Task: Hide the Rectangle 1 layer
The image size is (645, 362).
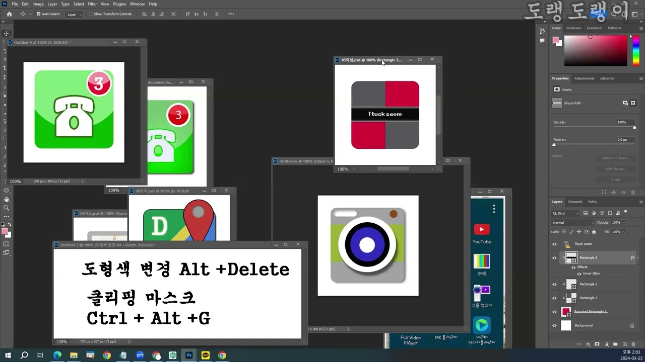Action: 555,298
